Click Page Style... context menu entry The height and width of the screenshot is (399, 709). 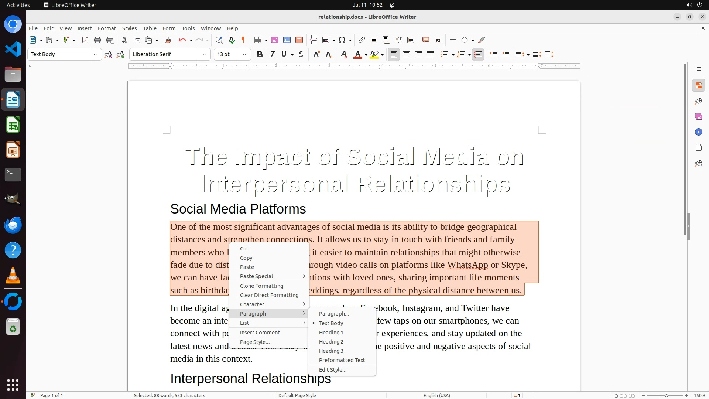(x=254, y=342)
